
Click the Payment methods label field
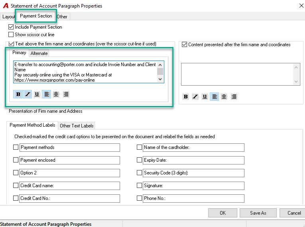tap(70, 147)
